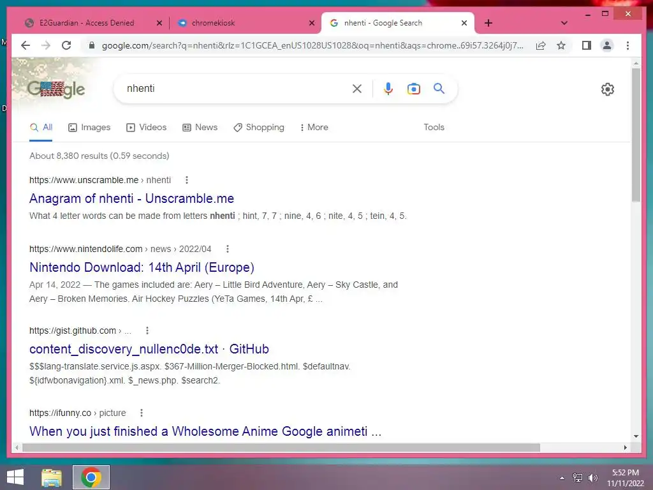Switch to the E2Guardian - Access Denied tab
Screen dimensions: 653x490
pyautogui.click(x=87, y=23)
